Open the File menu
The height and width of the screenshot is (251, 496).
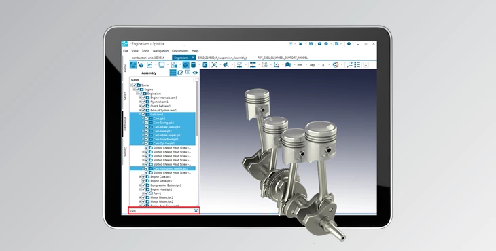click(125, 50)
